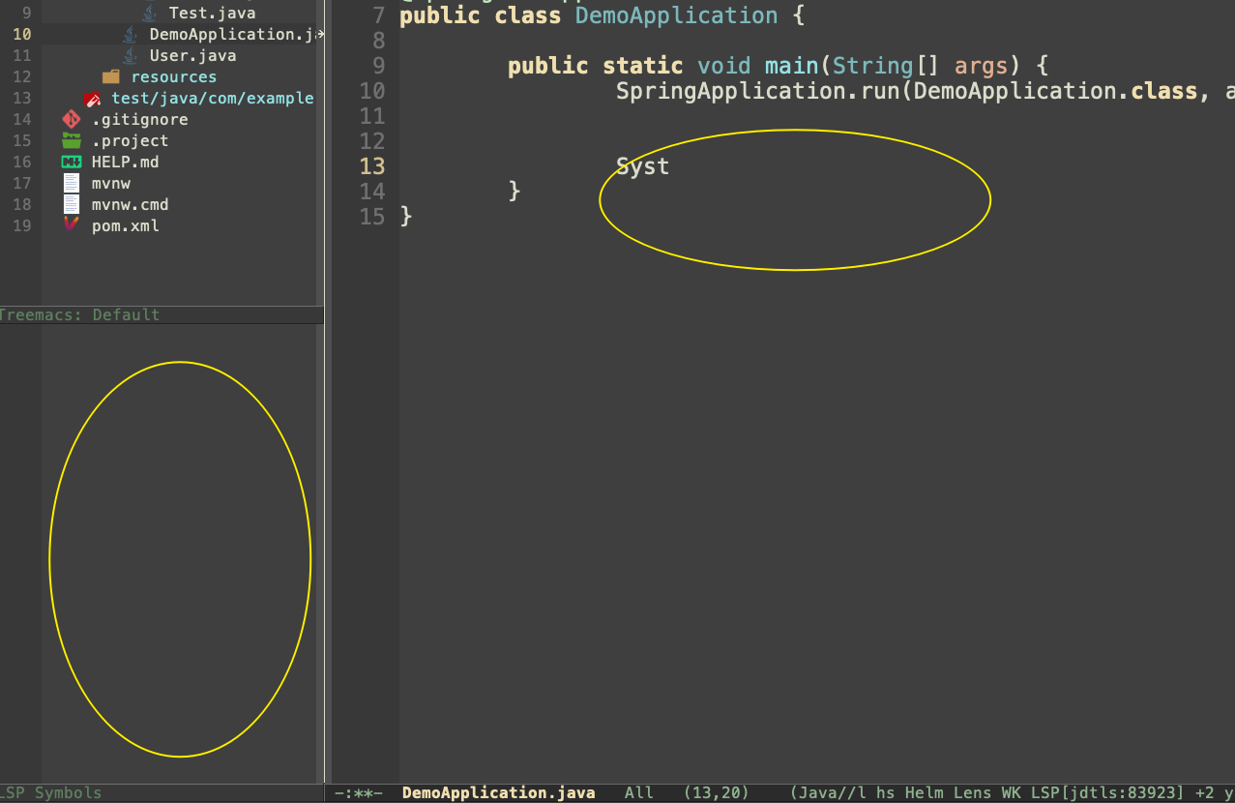The height and width of the screenshot is (803, 1235).
Task: Click the LSP Symbols mode line
Action: (52, 793)
